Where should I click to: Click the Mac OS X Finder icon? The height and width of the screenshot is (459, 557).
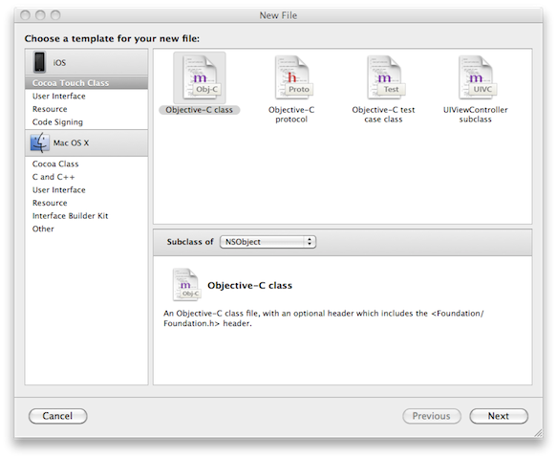coord(39,142)
